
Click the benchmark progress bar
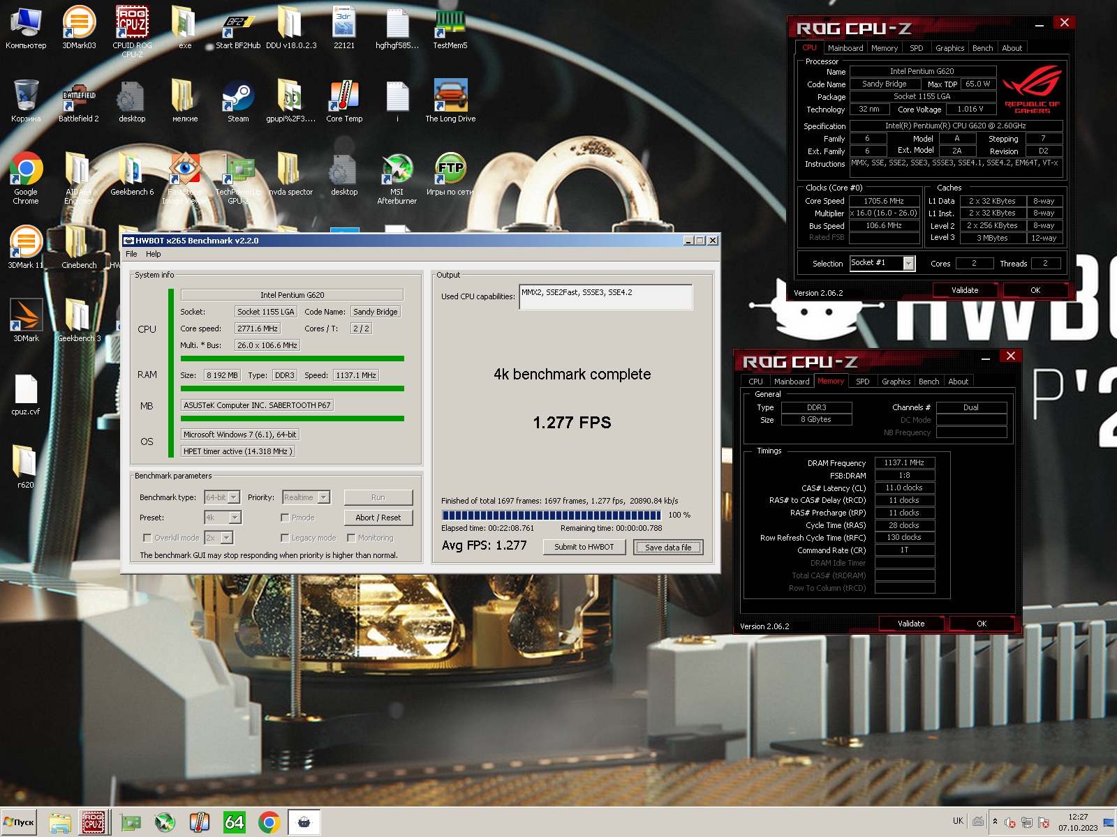click(551, 515)
